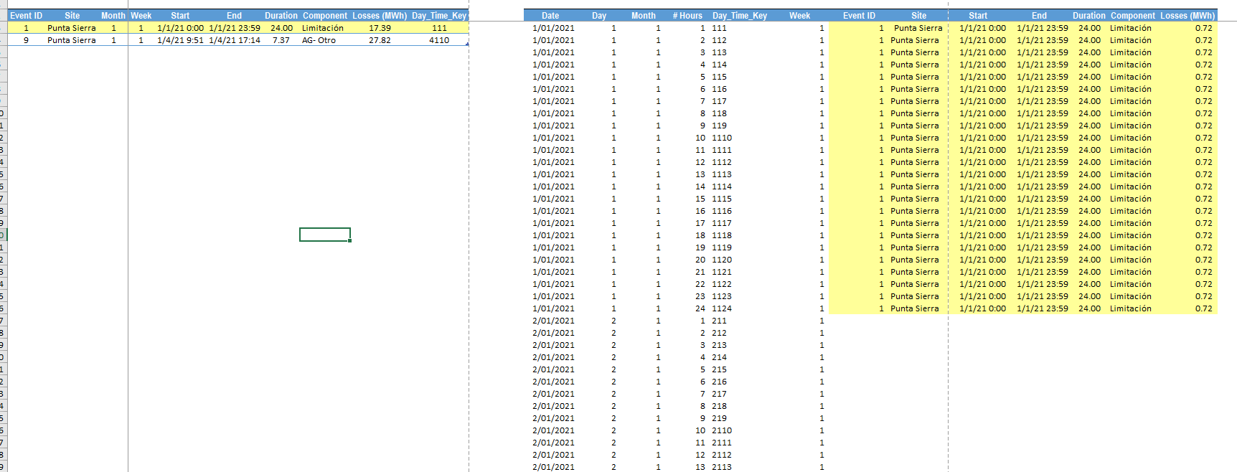Select Day_Time_Key cell 1123
This screenshot has height=472, width=1237.
coord(722,296)
